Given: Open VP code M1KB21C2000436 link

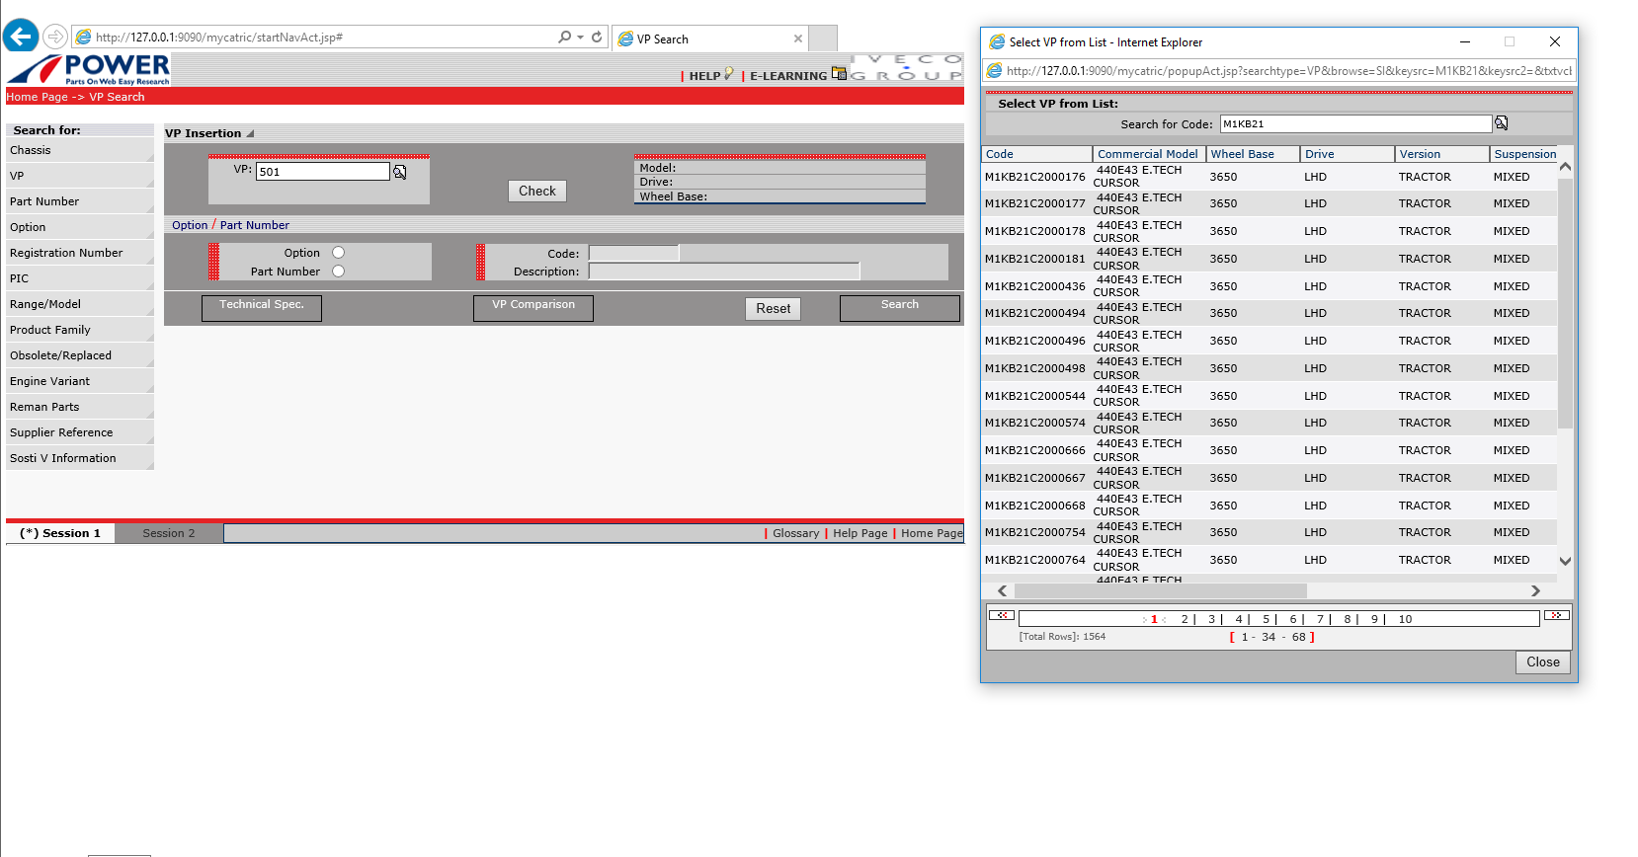Looking at the screenshot, I should (x=1034, y=286).
